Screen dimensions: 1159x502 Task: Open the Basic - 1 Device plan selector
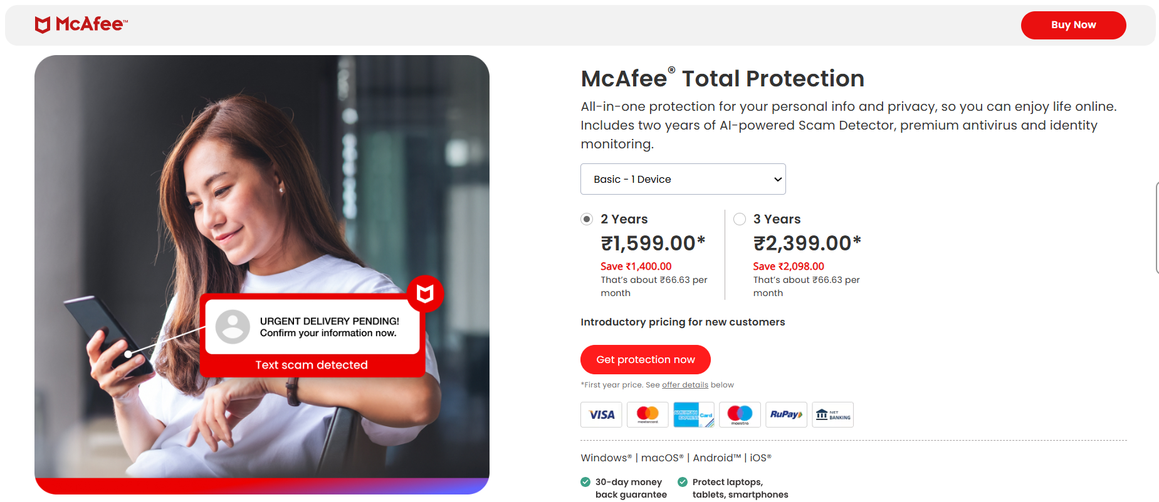click(x=683, y=179)
